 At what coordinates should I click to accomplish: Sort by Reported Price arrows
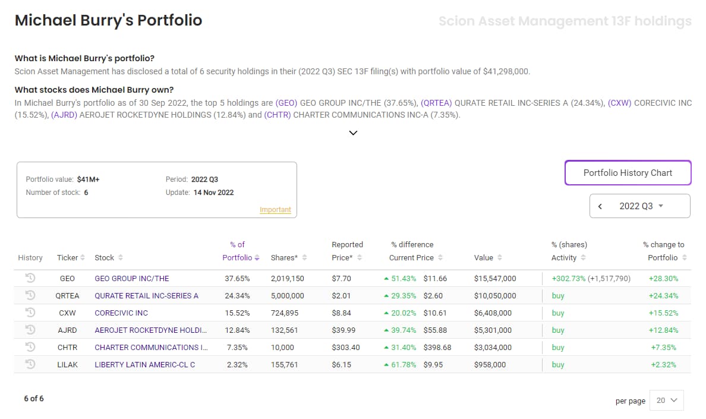360,257
